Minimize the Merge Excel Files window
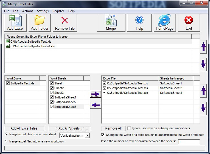The image size is (210, 154). [x=184, y=3]
